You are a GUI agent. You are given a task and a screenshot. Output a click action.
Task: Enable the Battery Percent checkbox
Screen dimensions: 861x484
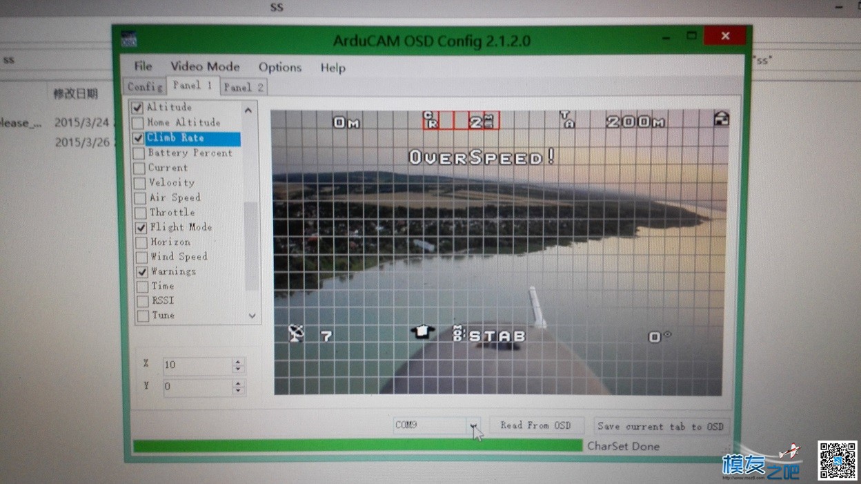[139, 153]
